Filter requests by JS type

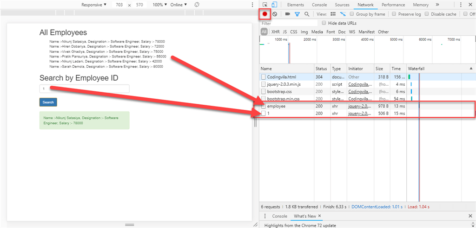(285, 32)
